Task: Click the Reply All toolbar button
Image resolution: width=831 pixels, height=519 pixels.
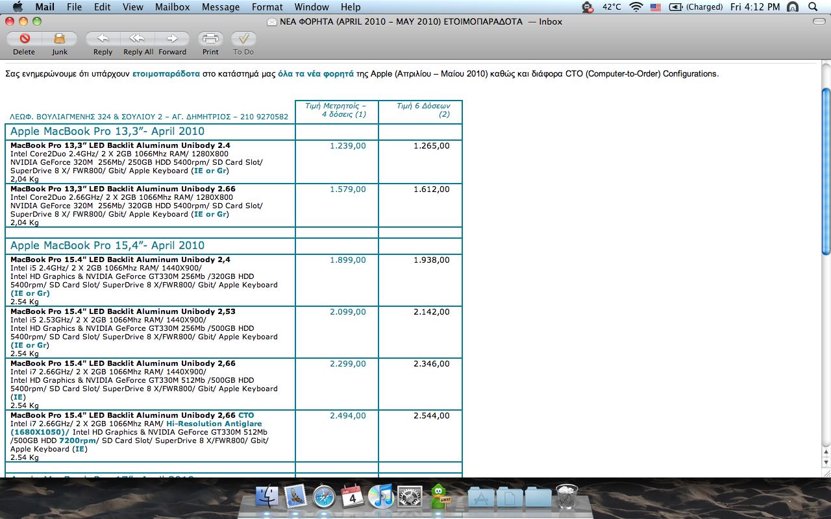Action: pyautogui.click(x=138, y=39)
